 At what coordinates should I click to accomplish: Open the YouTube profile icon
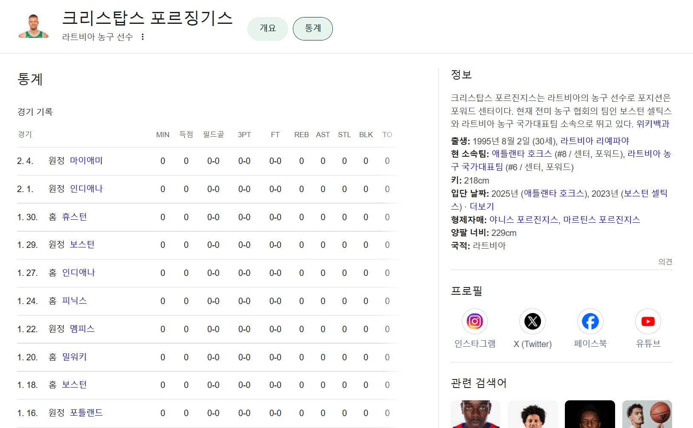[x=648, y=321]
